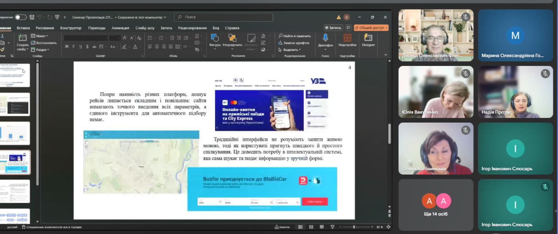Click the Add-ins (Надстройки) icon

[347, 39]
